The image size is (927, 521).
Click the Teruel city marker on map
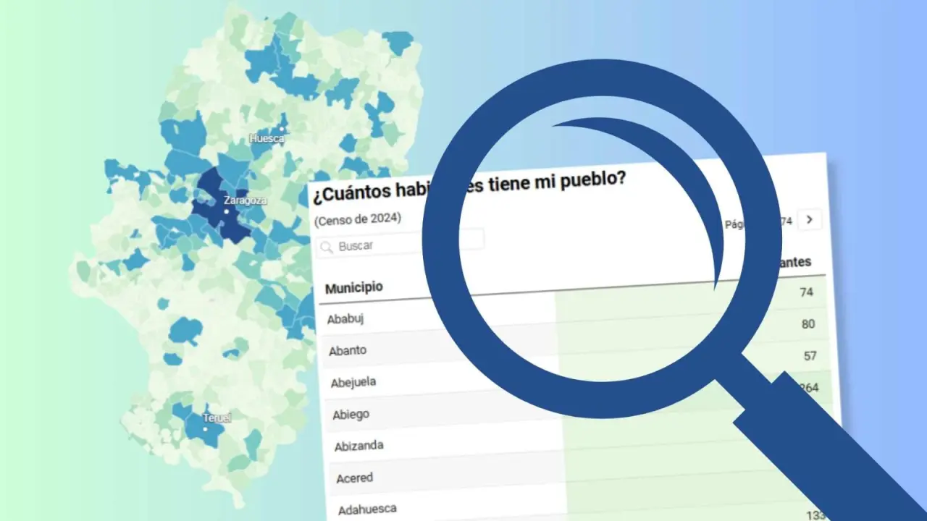pos(206,428)
